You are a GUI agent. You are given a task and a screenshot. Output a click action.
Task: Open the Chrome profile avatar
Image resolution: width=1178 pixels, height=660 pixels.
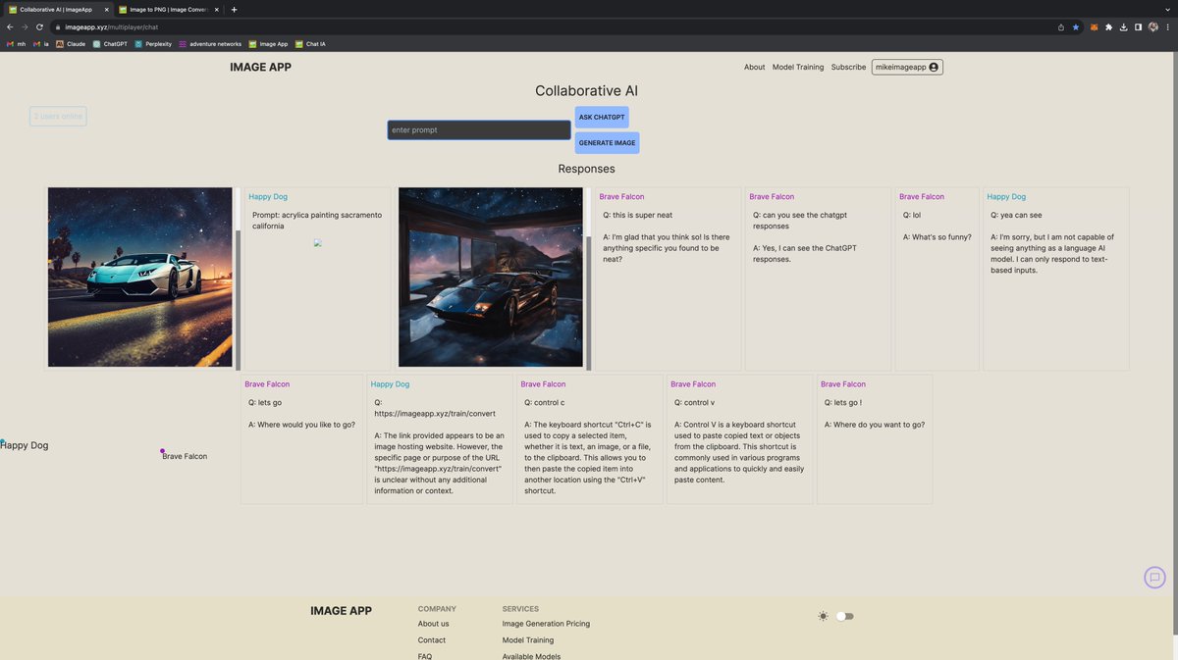coord(1151,27)
